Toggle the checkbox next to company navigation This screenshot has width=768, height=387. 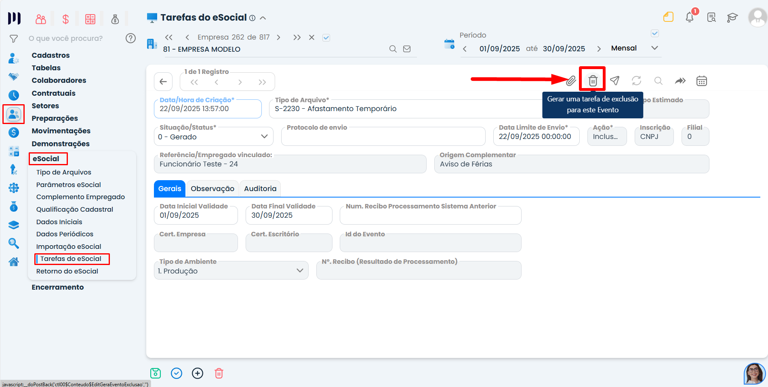[x=326, y=38]
